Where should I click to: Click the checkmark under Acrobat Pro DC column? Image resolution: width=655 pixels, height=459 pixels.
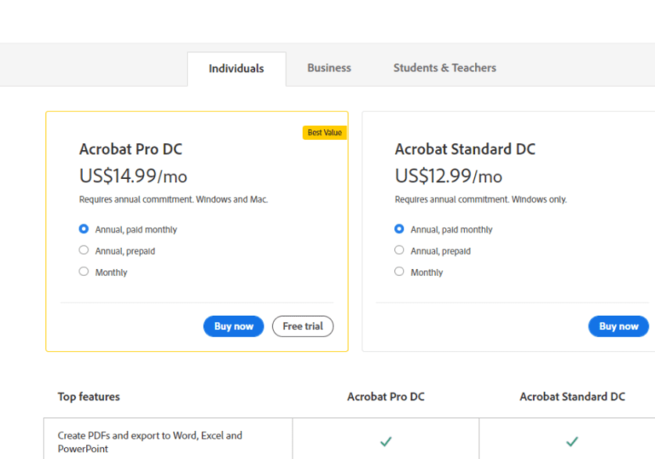point(386,441)
